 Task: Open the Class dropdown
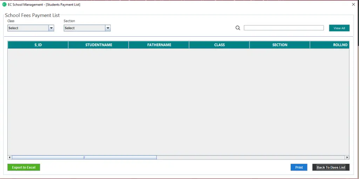[x=31, y=28]
